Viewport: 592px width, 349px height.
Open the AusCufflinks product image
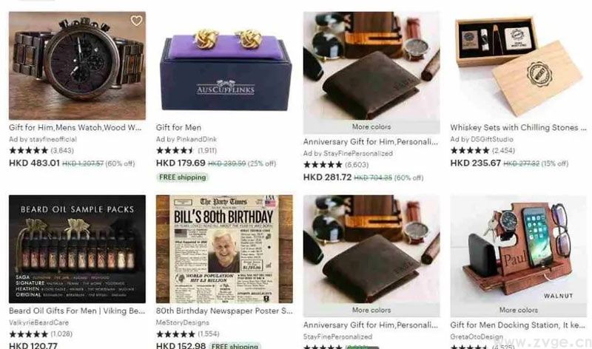click(224, 66)
